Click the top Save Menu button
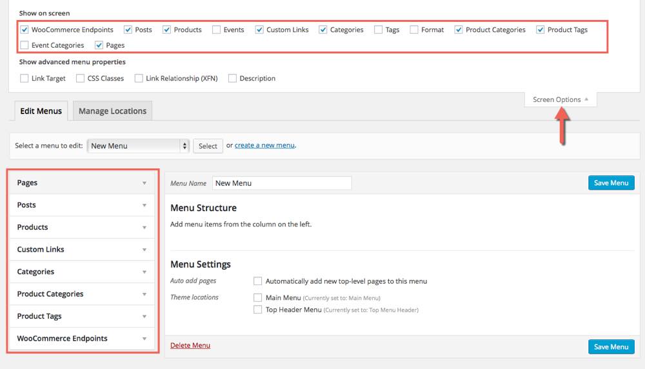The width and height of the screenshot is (645, 369). point(611,183)
